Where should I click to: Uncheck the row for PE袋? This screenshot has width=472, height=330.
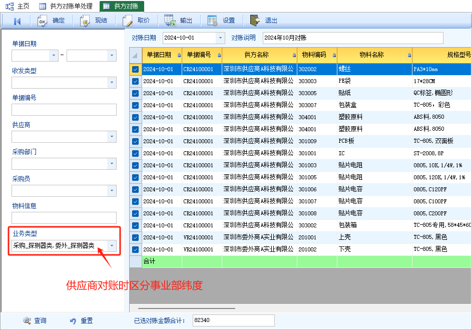(x=136, y=81)
